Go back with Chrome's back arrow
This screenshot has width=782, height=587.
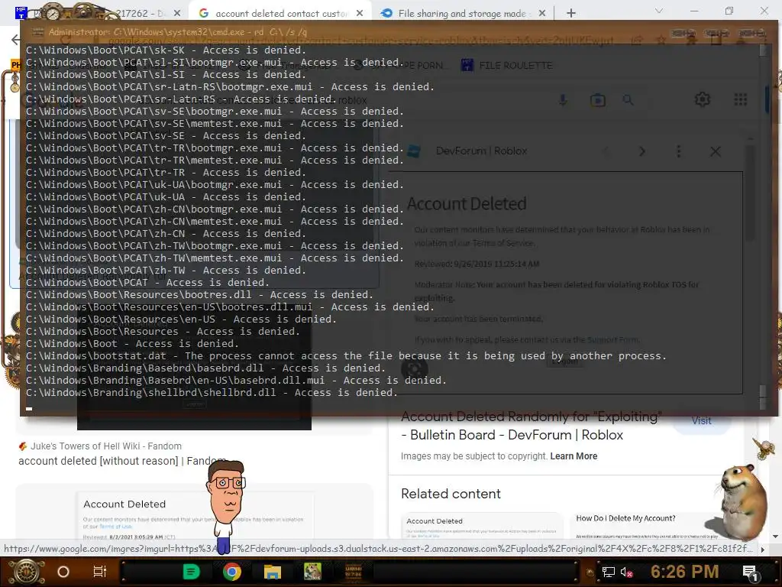pyautogui.click(x=15, y=40)
